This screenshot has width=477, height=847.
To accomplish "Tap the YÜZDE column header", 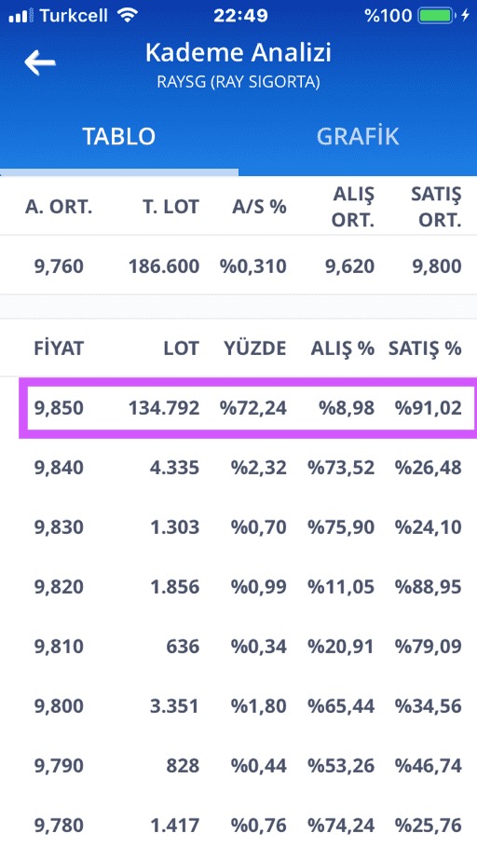I will [255, 348].
